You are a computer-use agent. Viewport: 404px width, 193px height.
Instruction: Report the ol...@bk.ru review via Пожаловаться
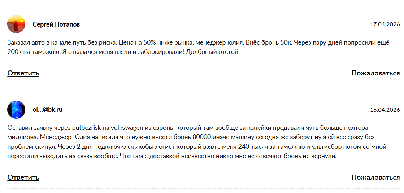375,177
